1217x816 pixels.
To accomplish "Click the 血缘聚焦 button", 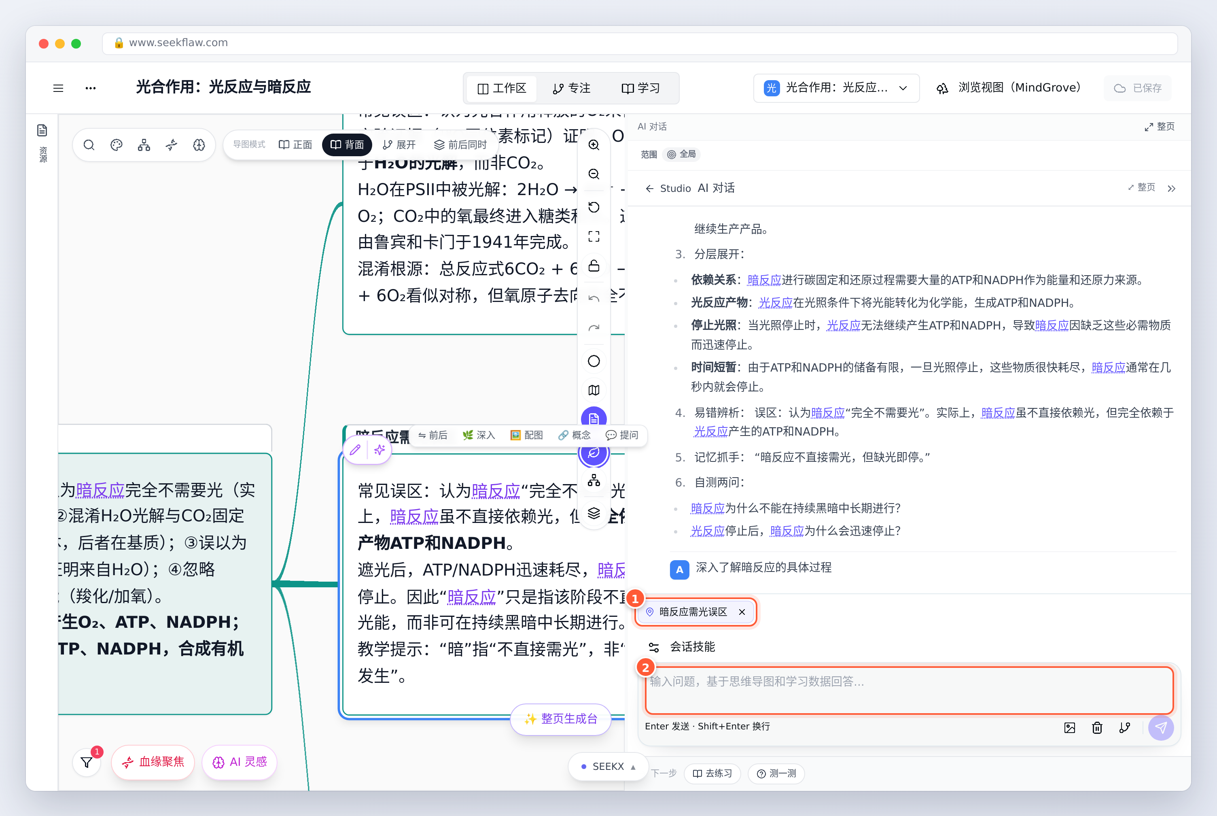I will pos(153,763).
